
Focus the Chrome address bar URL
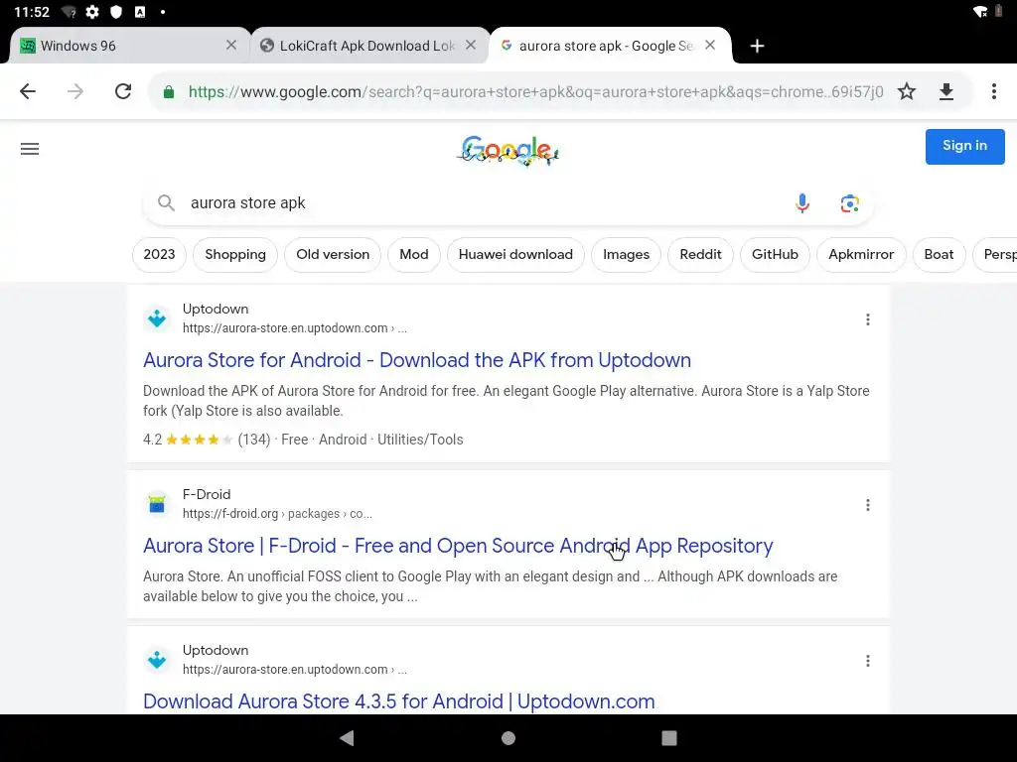[535, 92]
